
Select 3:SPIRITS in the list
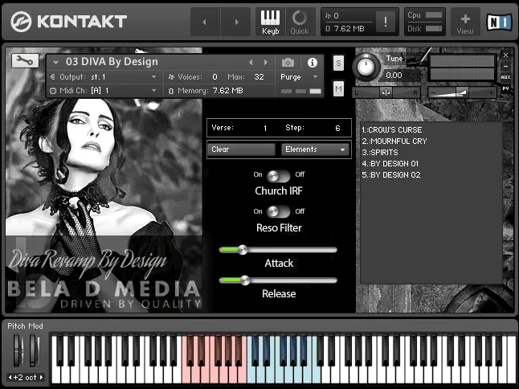click(380, 152)
